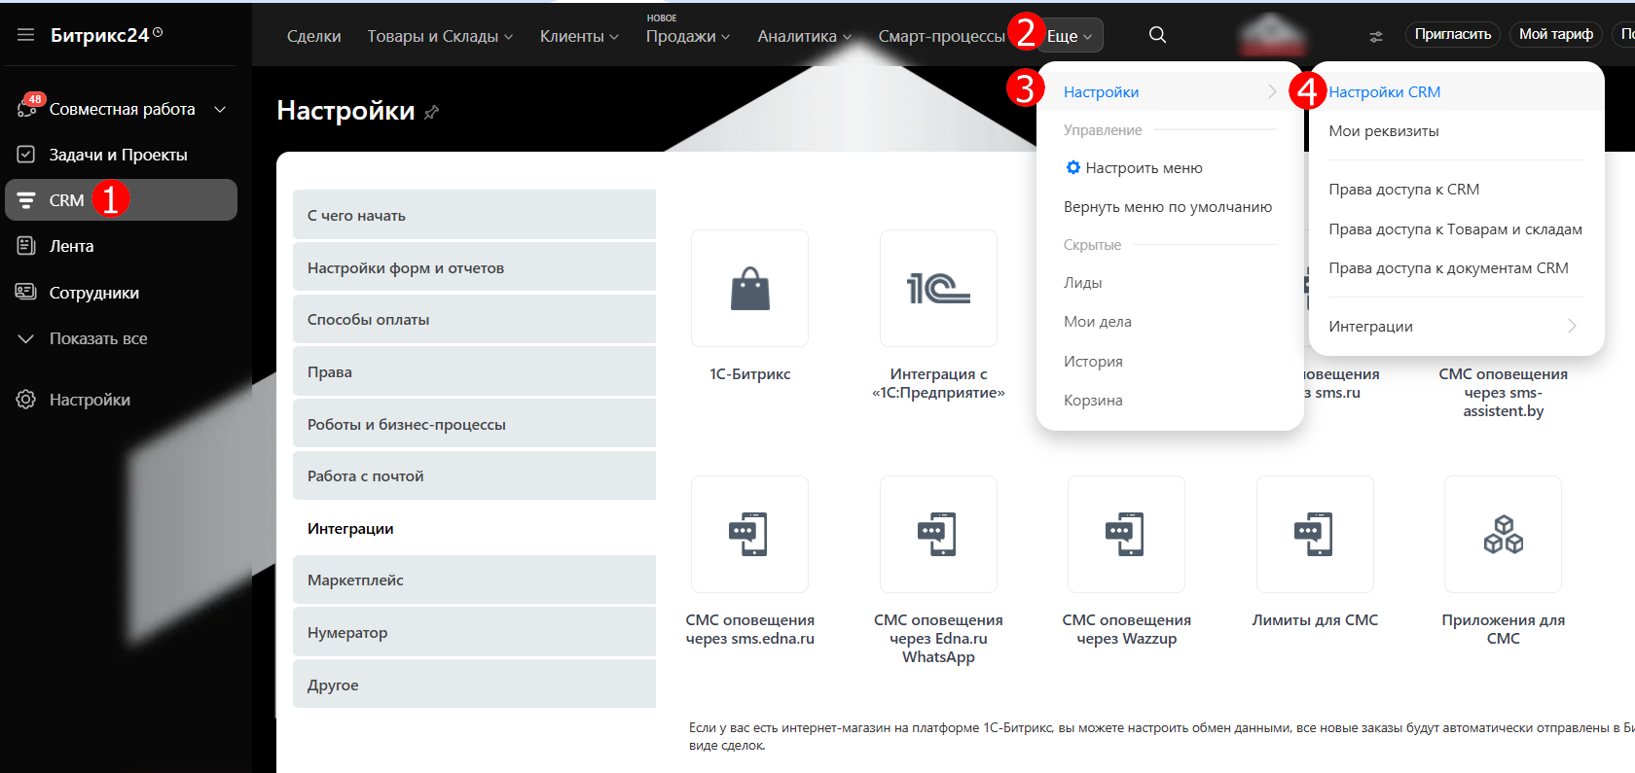Open the Роботы и бизнес-процессы section
Image resolution: width=1635 pixels, height=773 pixels.
[474, 424]
